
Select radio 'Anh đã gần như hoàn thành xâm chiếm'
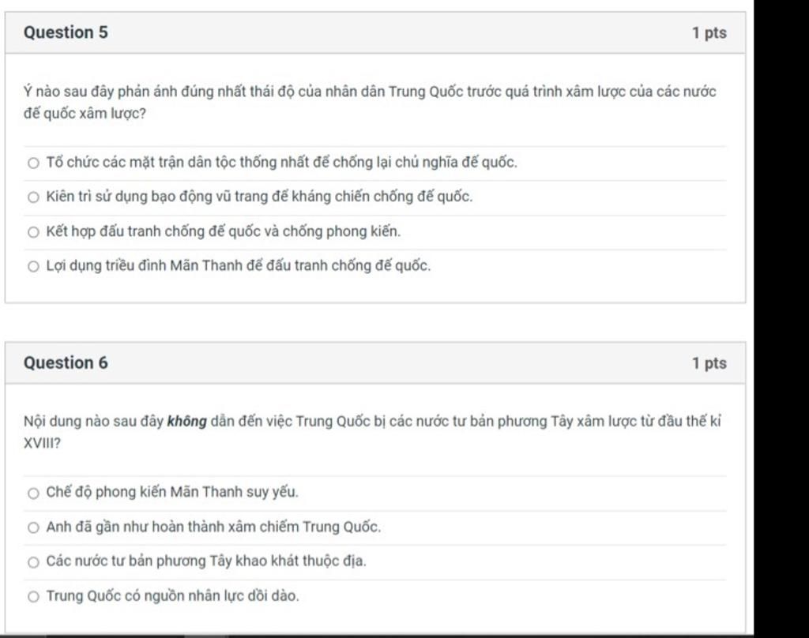click(33, 527)
